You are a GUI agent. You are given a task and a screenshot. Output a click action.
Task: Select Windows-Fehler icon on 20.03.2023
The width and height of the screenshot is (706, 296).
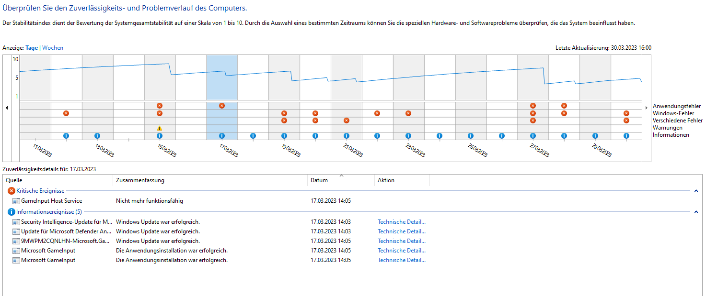(315, 113)
